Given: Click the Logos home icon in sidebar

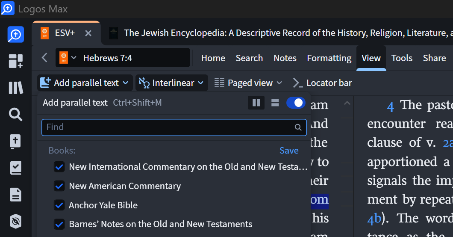Looking at the screenshot, I should 15,35.
